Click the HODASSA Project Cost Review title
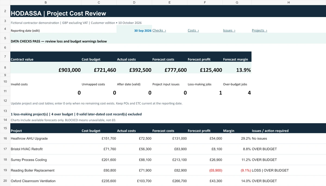 click(x=58, y=13)
